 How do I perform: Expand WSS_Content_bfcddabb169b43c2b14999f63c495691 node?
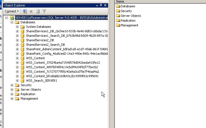coord(17,76)
